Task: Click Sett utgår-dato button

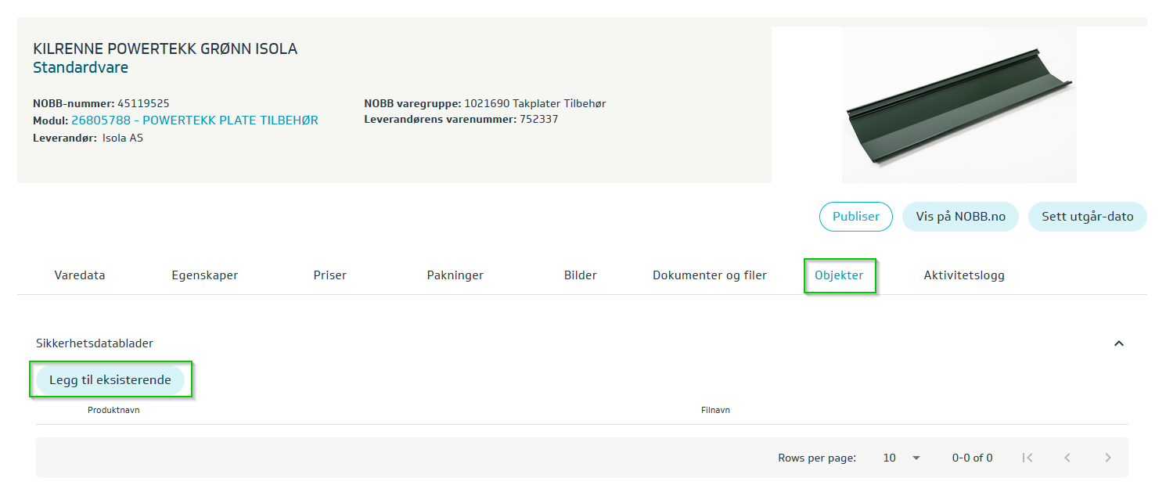Action: (1087, 217)
